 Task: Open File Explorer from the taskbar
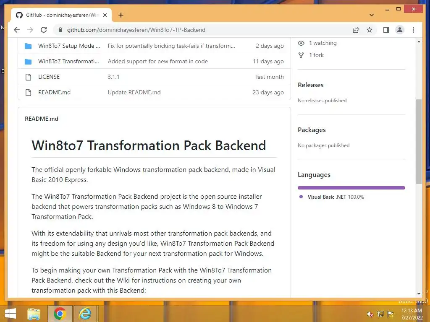click(34, 314)
